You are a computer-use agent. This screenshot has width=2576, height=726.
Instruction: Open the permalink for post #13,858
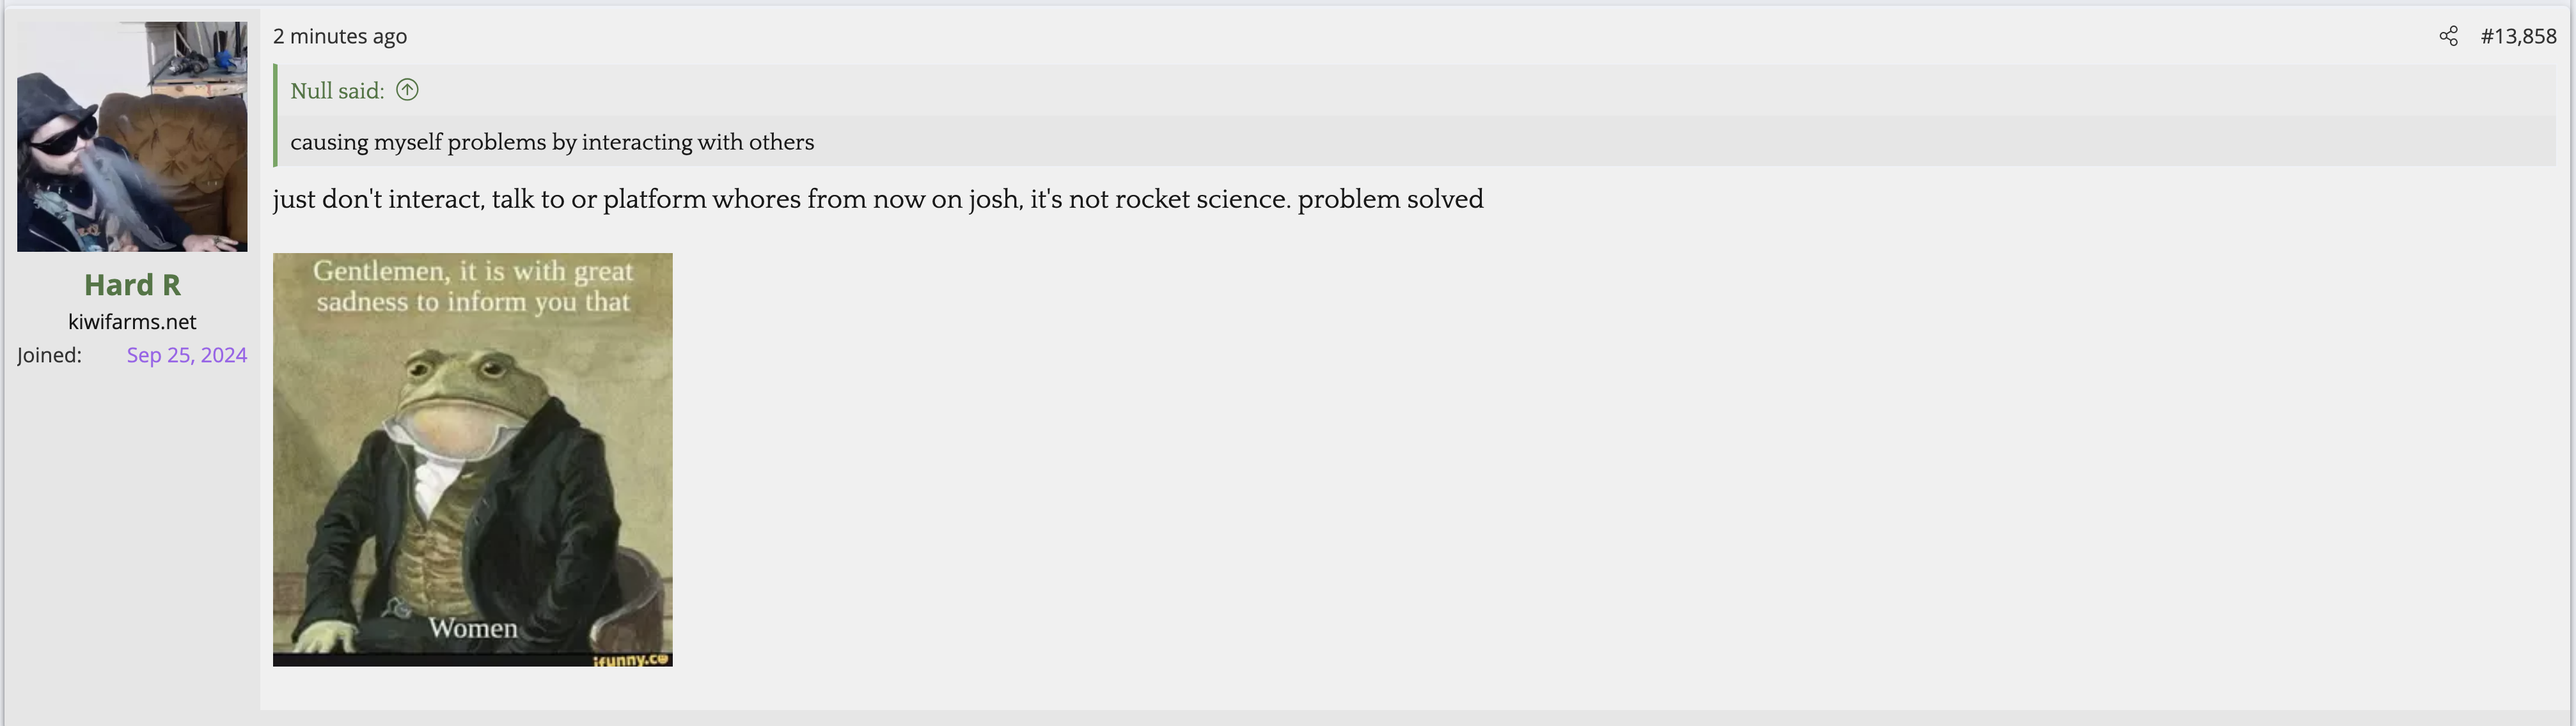[2518, 37]
